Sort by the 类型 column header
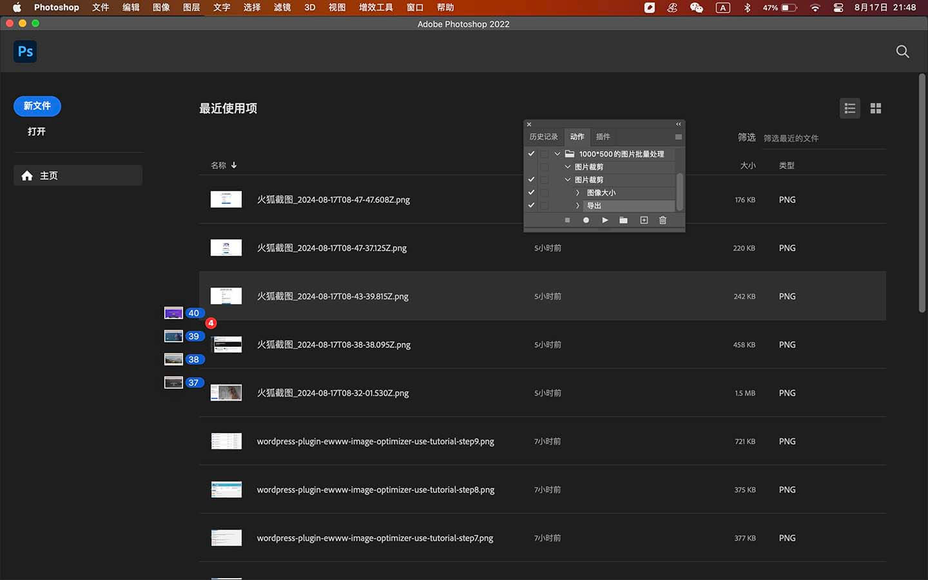The width and height of the screenshot is (928, 580). point(786,166)
